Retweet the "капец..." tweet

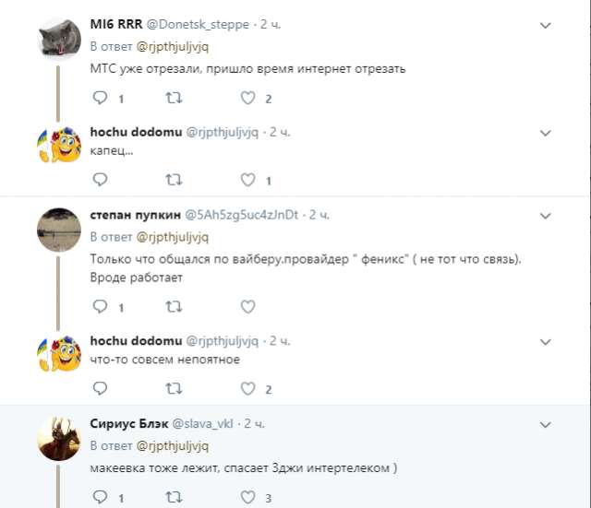point(173,180)
